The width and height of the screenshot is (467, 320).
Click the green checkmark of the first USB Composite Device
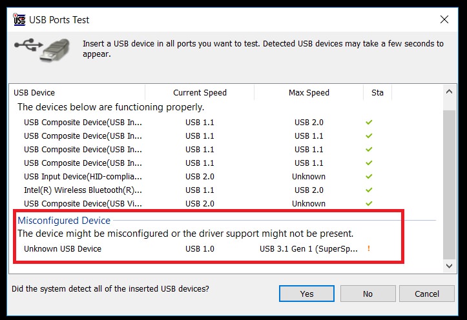(369, 122)
